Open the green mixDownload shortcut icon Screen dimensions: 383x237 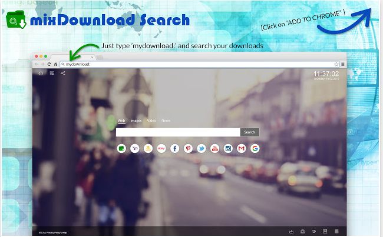click(121, 148)
